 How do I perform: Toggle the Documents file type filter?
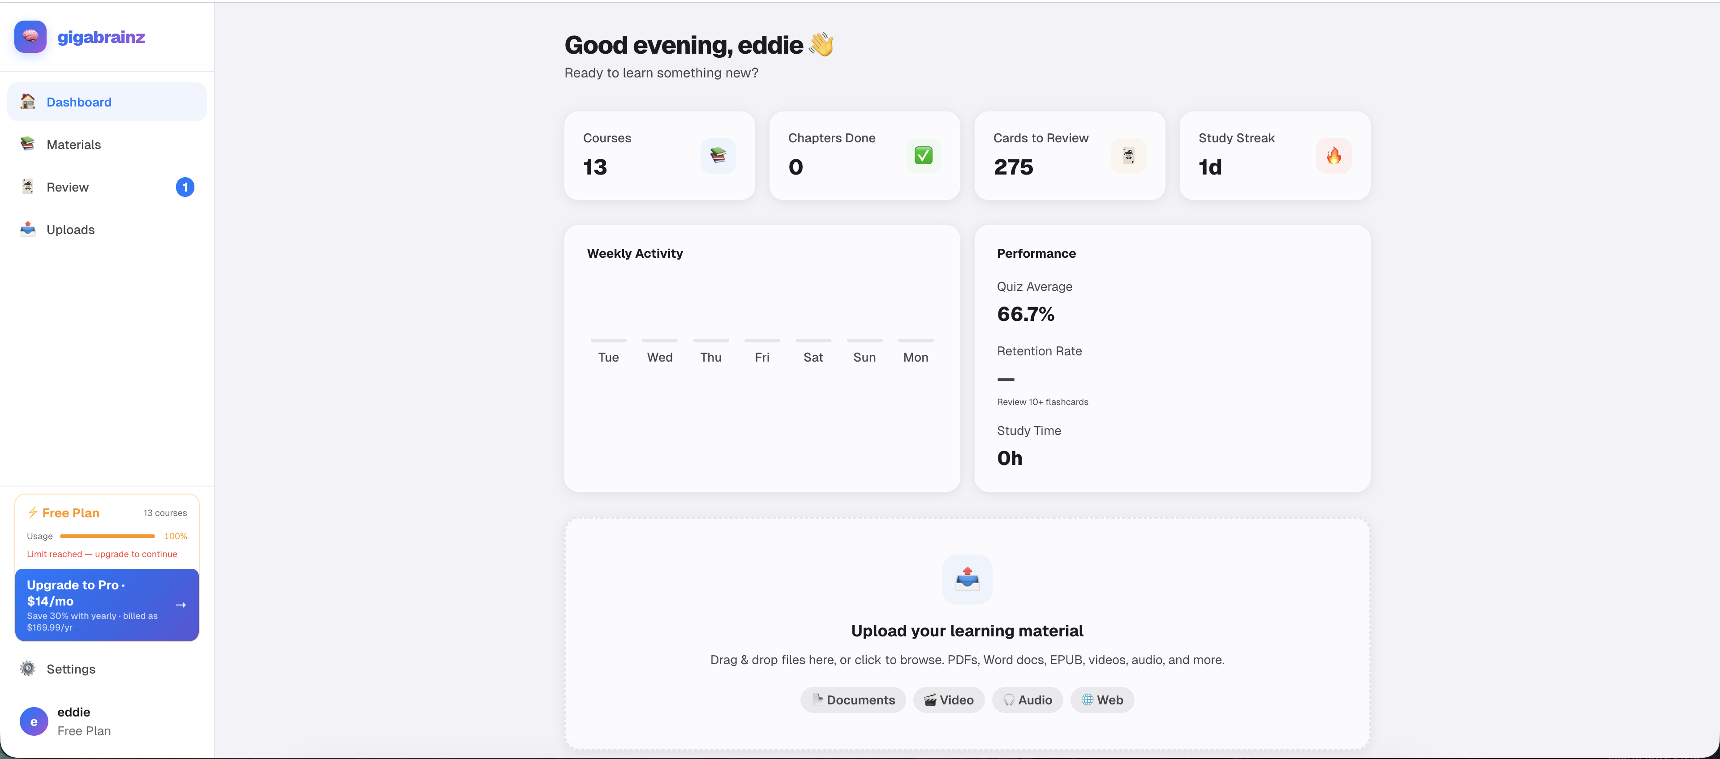click(853, 699)
